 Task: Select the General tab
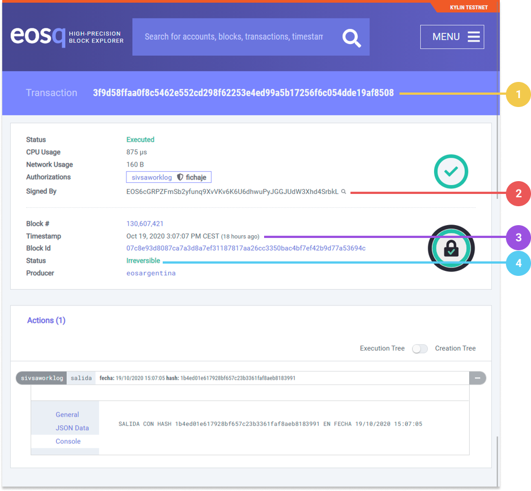tap(67, 415)
